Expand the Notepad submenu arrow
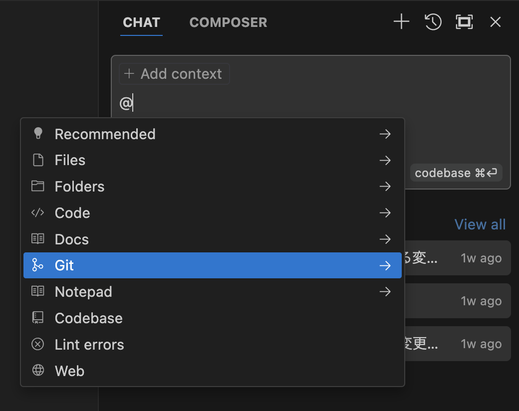 coord(385,292)
